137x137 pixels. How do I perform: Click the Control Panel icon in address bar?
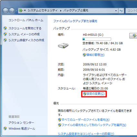click(21, 11)
